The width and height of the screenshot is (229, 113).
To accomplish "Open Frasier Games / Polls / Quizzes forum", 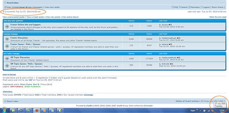I will point(25,44).
